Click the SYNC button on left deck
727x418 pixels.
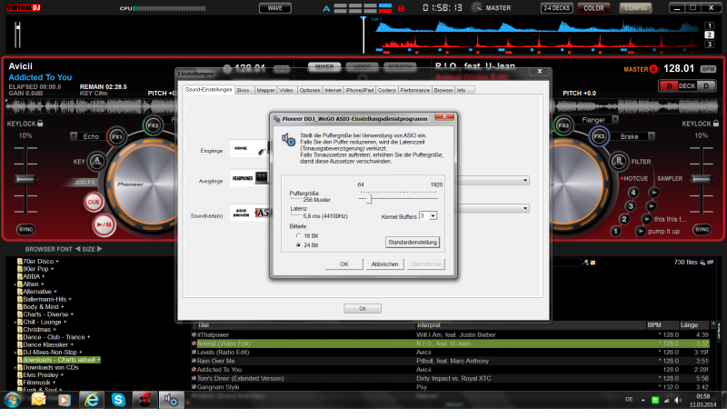26,229
